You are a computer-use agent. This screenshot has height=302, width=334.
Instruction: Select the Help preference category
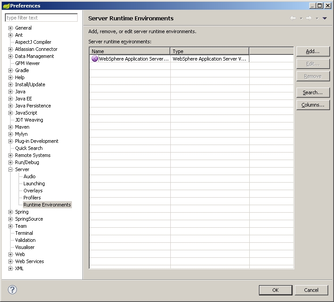tap(20, 77)
